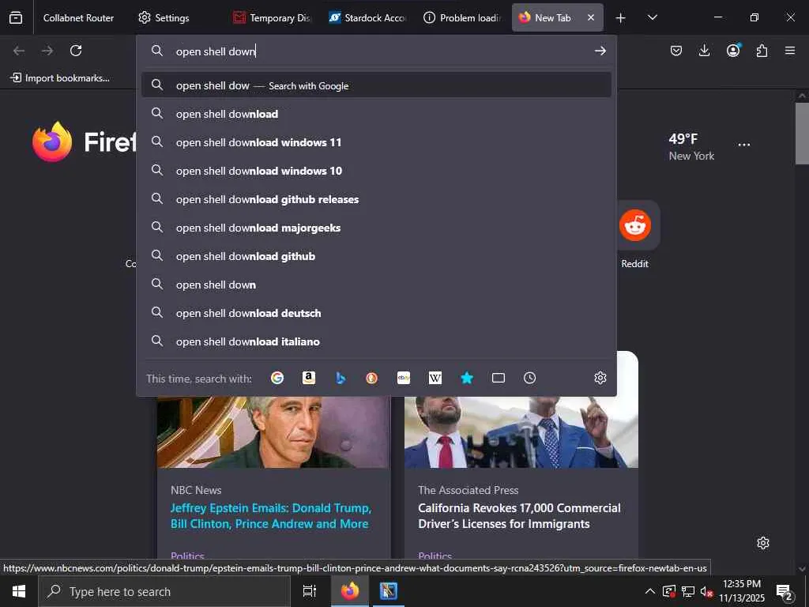
Task: Click the page vertical scrollbar thumb
Action: [x=802, y=133]
